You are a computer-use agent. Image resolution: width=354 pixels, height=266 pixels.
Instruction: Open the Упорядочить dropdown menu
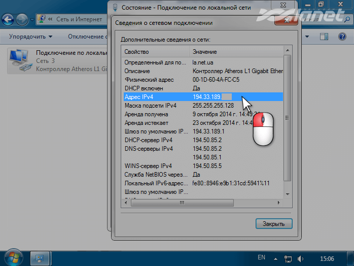coord(30,37)
